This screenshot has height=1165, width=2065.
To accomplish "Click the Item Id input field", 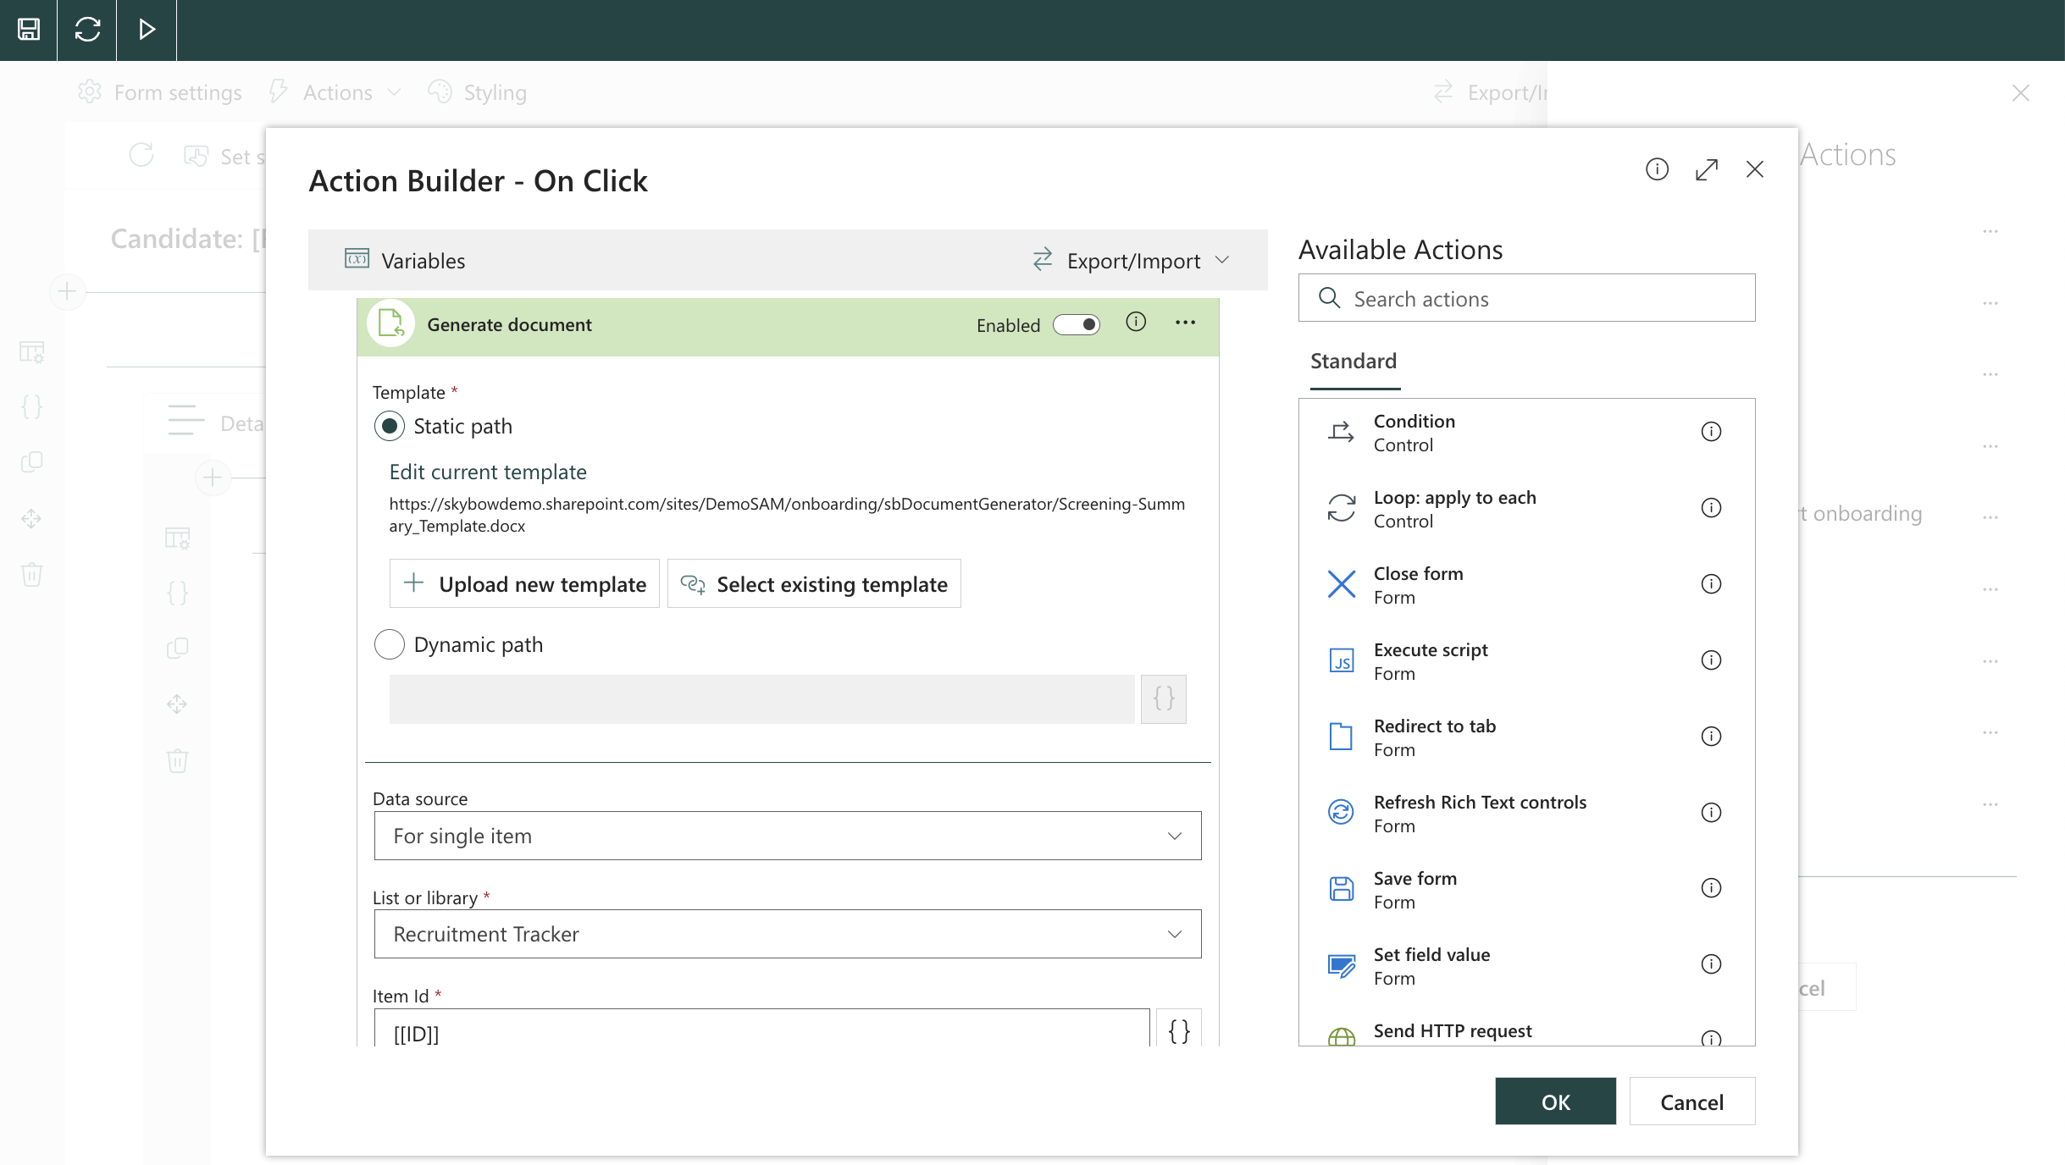I will pos(762,1030).
